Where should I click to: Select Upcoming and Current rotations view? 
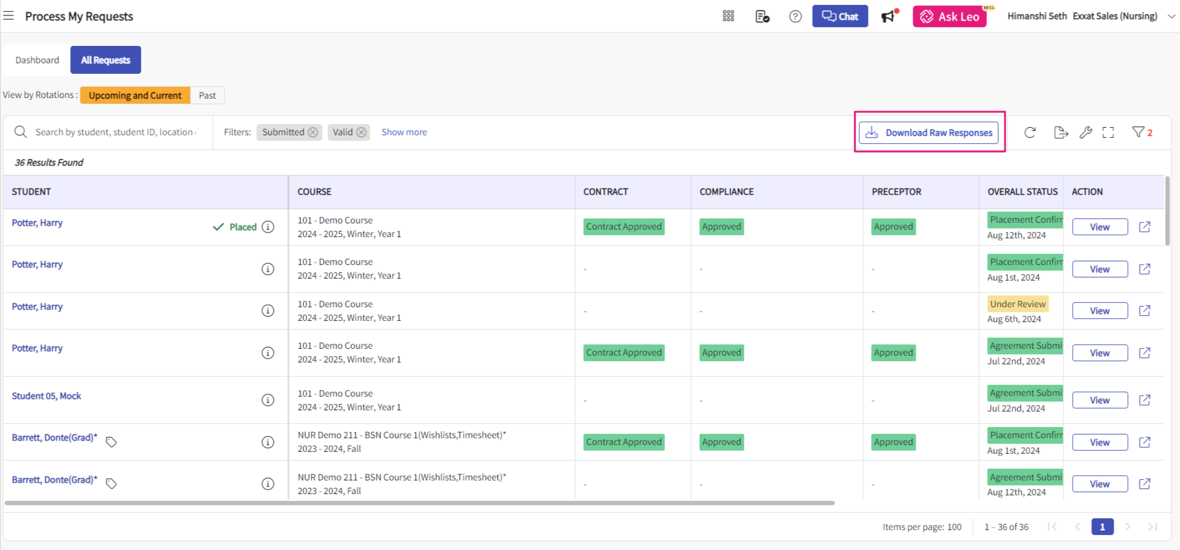135,96
